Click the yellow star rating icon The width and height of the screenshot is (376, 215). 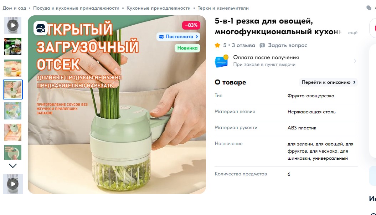(x=217, y=45)
